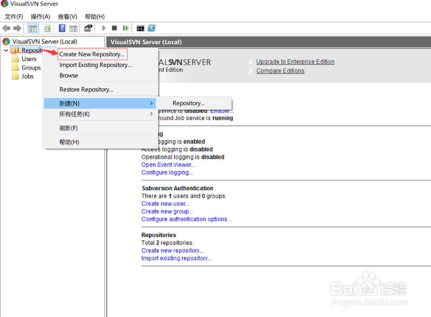Click the Restart service green icon
Screen dimensions: 431x317
(125, 28)
